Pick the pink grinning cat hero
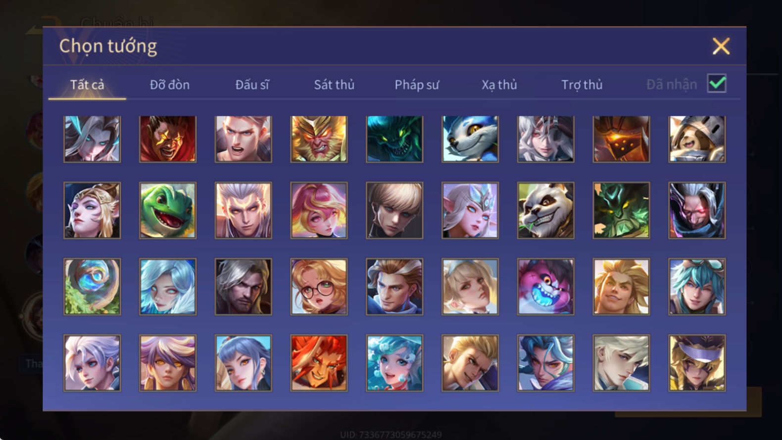This screenshot has height=440, width=782. point(546,287)
